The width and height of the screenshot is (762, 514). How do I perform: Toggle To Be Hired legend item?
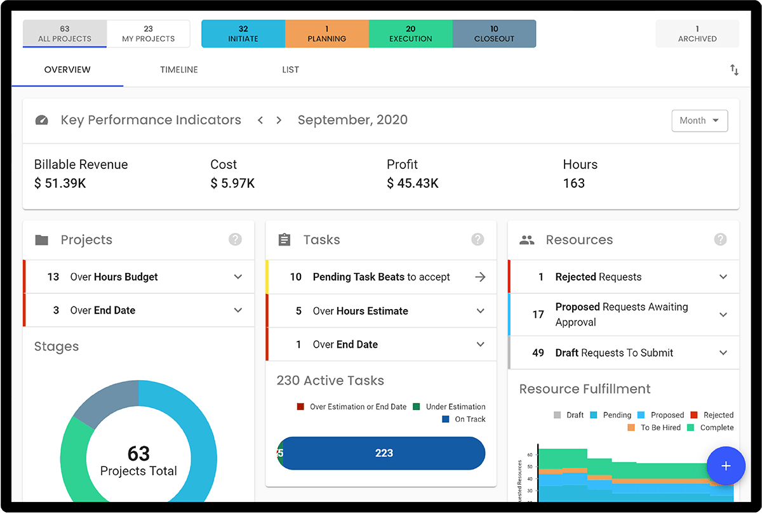(x=654, y=428)
